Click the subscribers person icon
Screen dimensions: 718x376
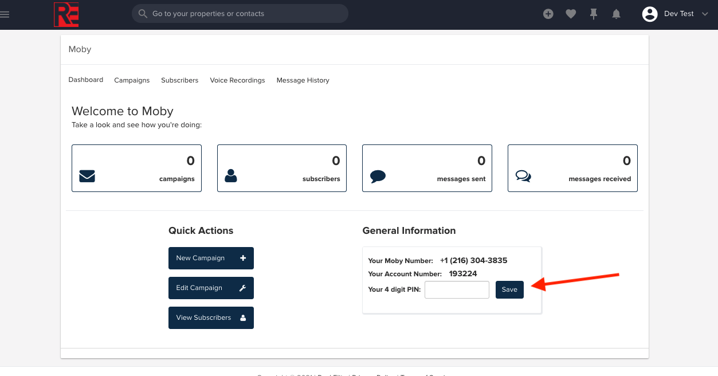[x=231, y=175]
